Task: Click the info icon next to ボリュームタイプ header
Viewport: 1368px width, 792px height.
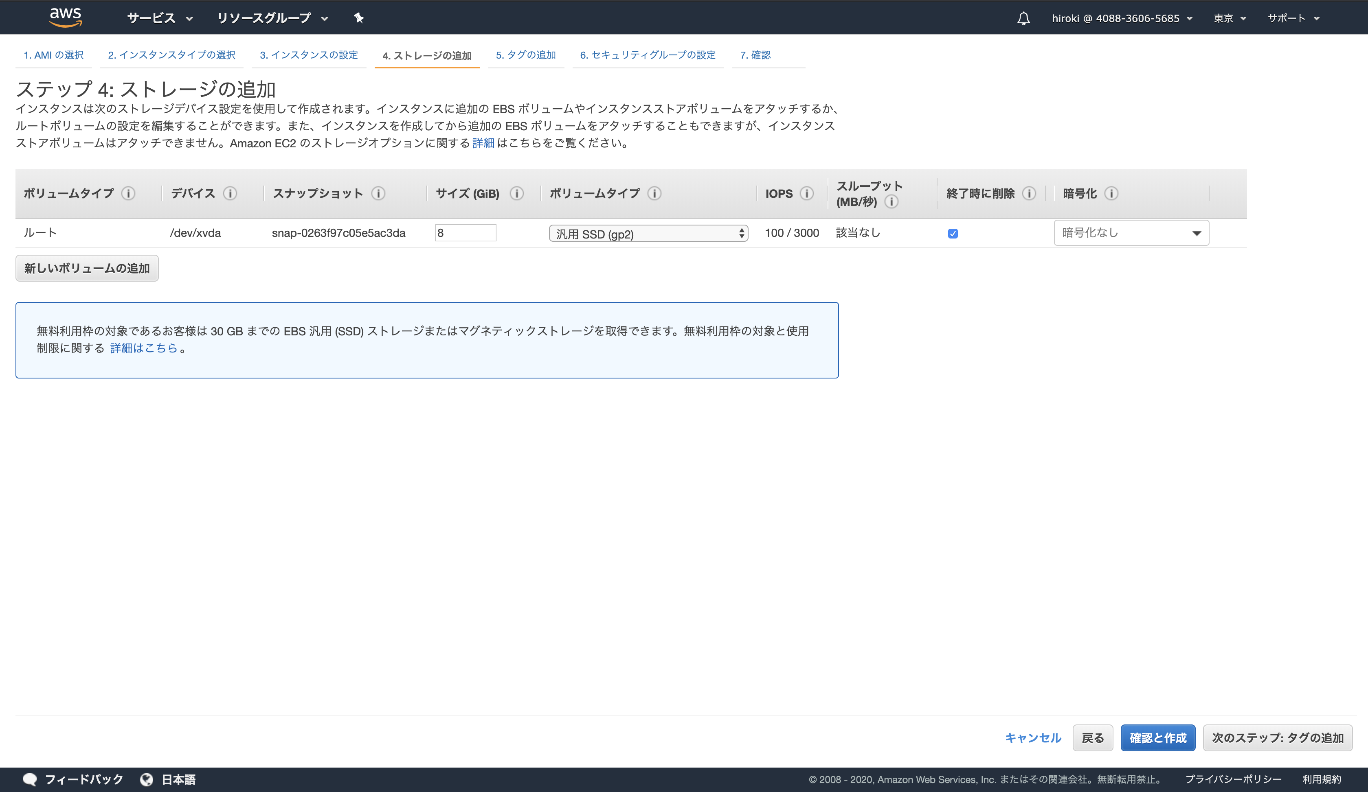Action: [x=129, y=194]
